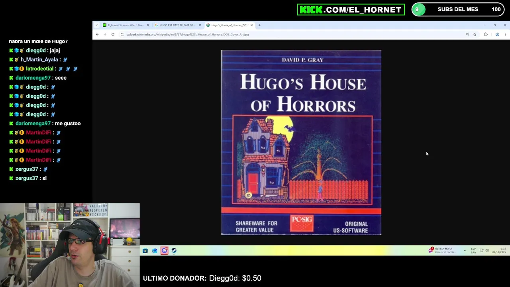The height and width of the screenshot is (287, 510).
Task: Select the Hugo's_House_of_Horrors_DOS tab
Action: coord(229,25)
